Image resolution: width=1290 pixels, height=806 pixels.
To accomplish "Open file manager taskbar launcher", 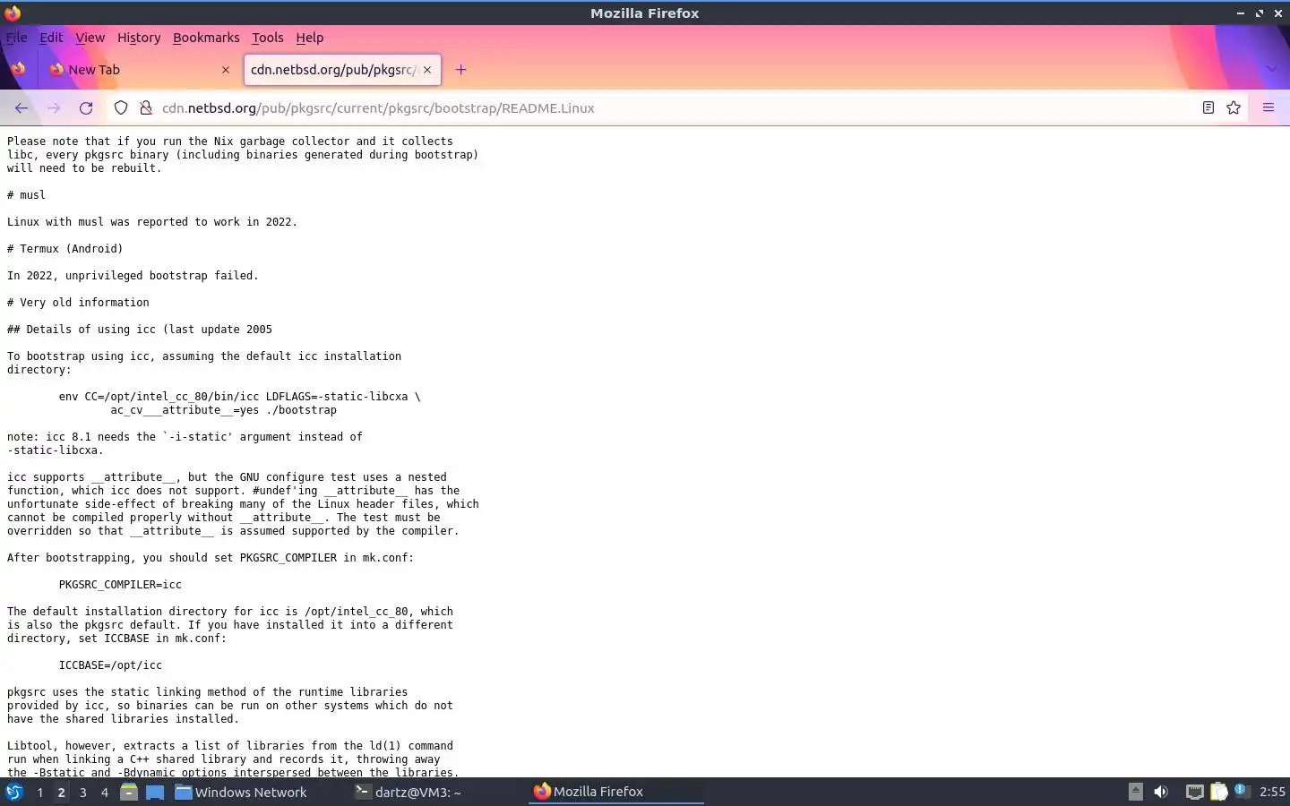I will coord(129,792).
